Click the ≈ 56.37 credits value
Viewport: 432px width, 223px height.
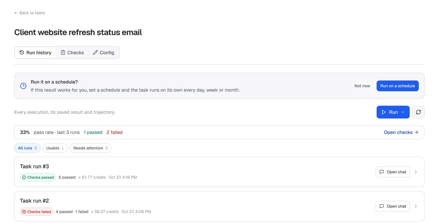(105, 212)
